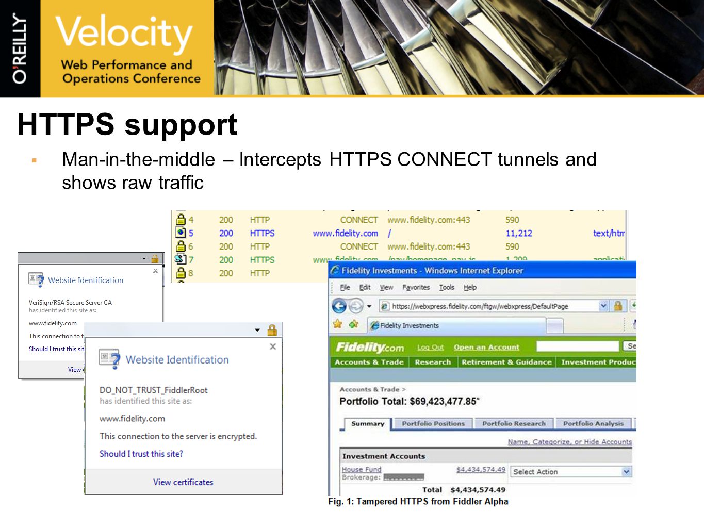Screen dimensions: 704x528
Task: Open the Accounts & Trade navigation tab
Action: coord(369,362)
